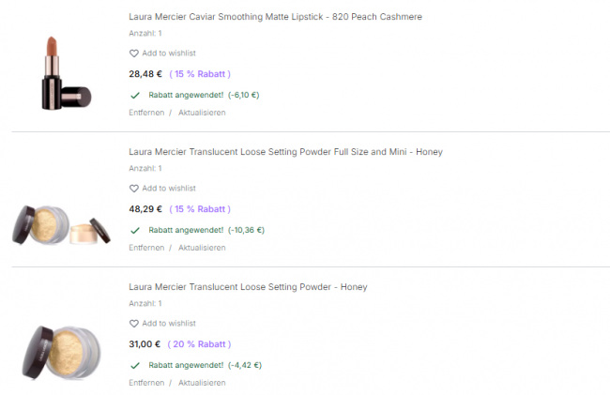
Task: Update the Full Size and Mini powder with Aktualisieren
Action: click(202, 248)
